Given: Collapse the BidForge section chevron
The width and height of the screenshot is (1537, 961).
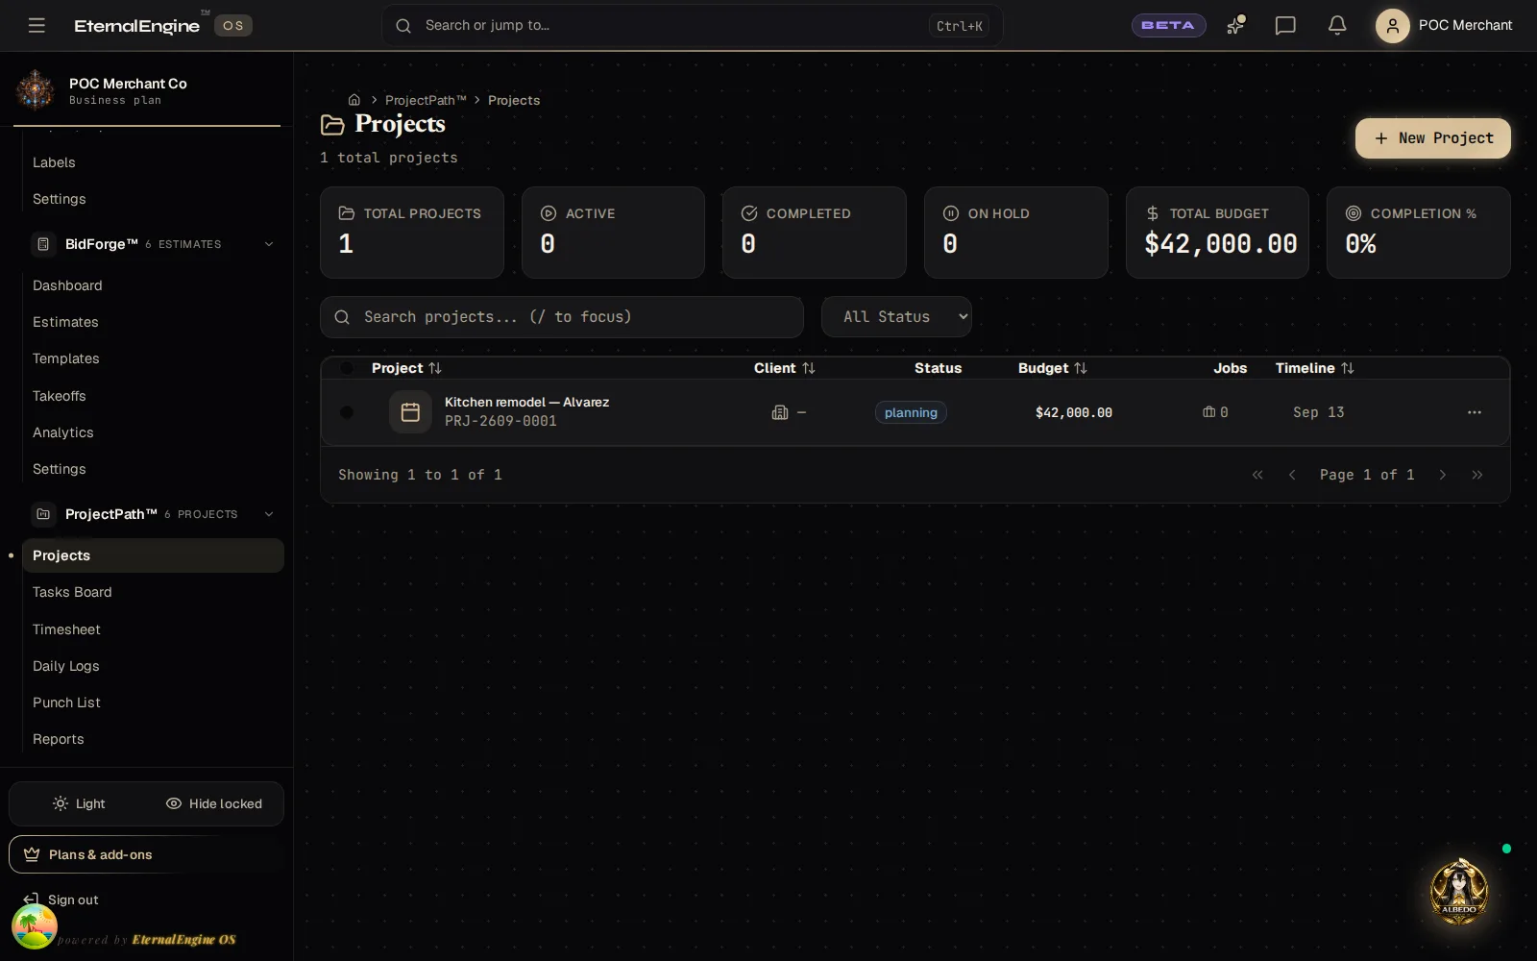Looking at the screenshot, I should tap(269, 244).
